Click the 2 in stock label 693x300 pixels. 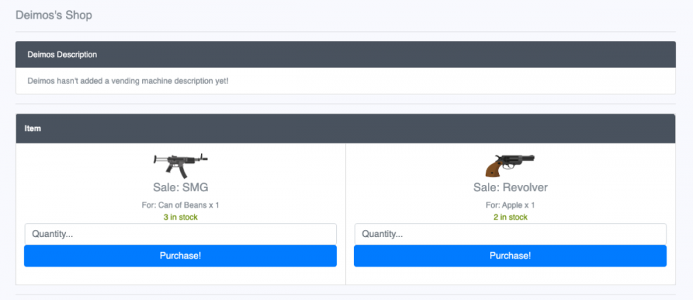(x=510, y=218)
